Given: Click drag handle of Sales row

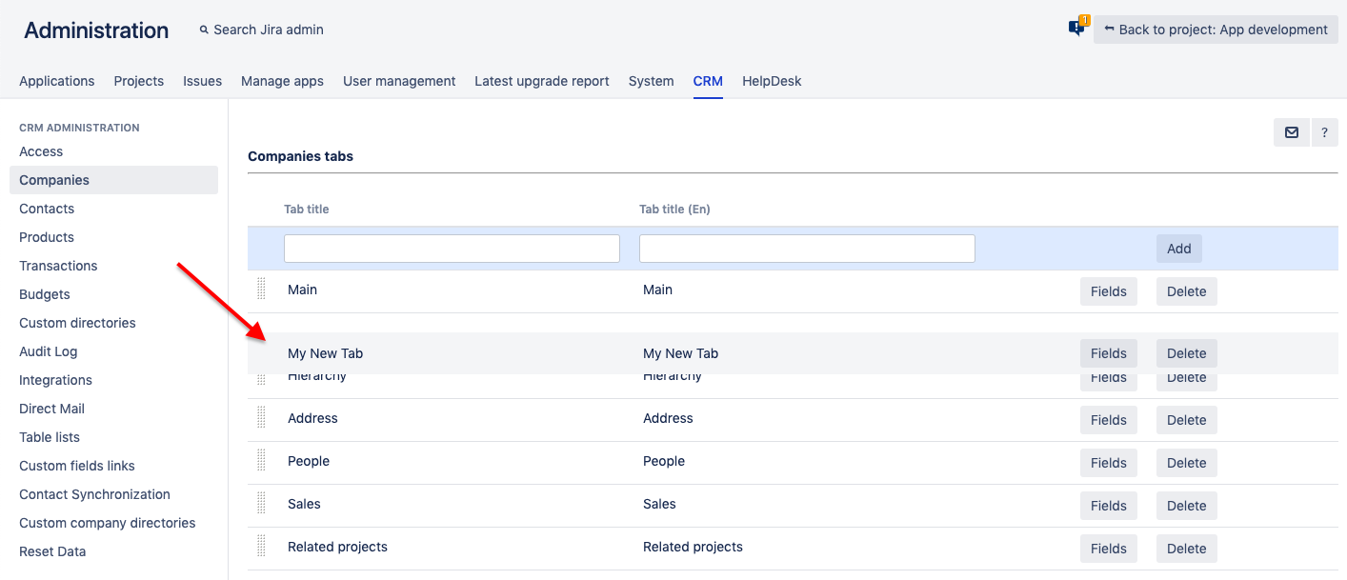Looking at the screenshot, I should 262,504.
